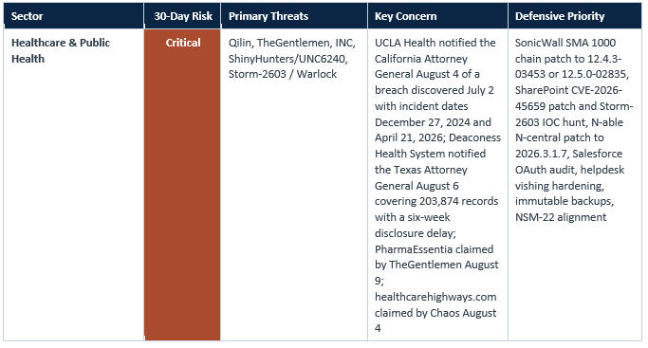
Task: Select ShinyHunters/UNC6240 text
Action: [x=287, y=59]
